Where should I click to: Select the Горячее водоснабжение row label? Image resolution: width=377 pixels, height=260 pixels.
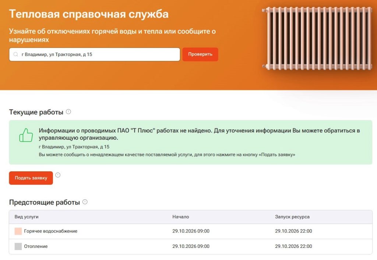point(51,231)
